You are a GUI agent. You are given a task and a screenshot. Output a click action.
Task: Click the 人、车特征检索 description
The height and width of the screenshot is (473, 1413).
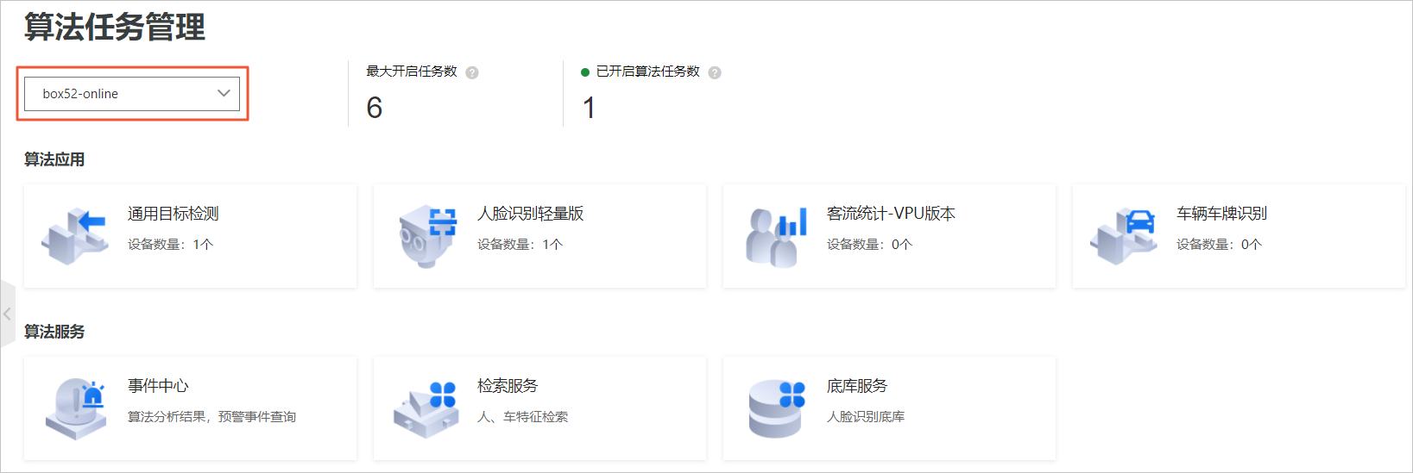pyautogui.click(x=522, y=417)
